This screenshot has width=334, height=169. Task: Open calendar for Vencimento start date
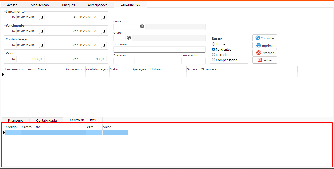click(x=42, y=31)
